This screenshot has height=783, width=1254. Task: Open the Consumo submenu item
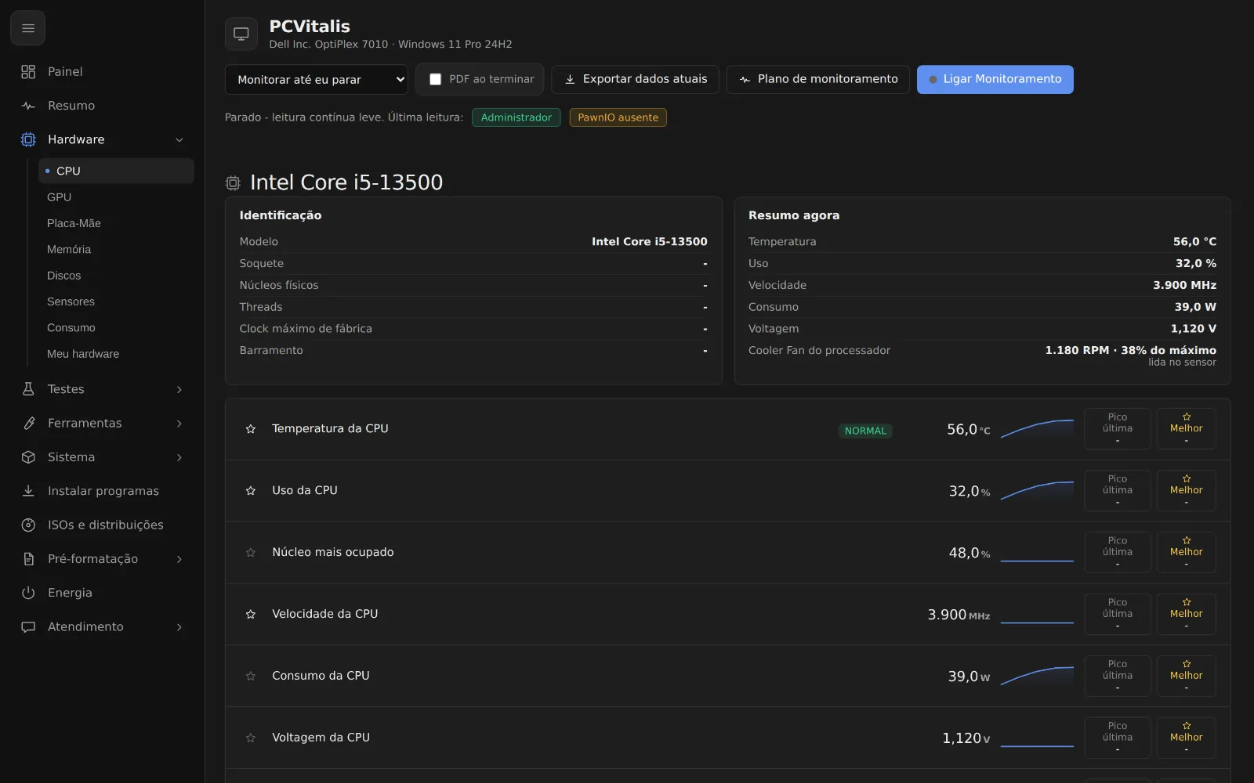click(116, 327)
